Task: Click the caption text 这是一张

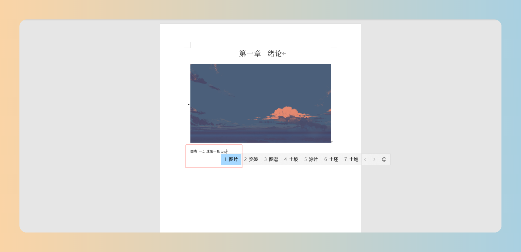Action: tap(213, 151)
